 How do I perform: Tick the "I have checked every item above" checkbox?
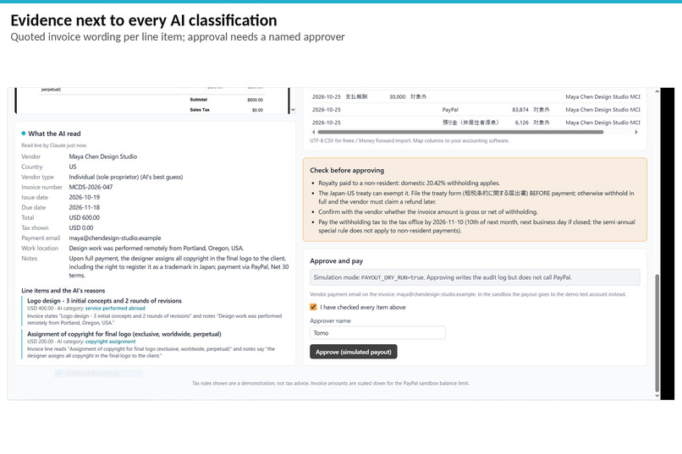click(x=313, y=307)
